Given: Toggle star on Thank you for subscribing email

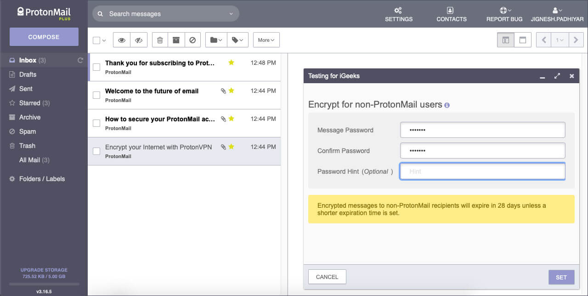Looking at the screenshot, I should (x=231, y=63).
